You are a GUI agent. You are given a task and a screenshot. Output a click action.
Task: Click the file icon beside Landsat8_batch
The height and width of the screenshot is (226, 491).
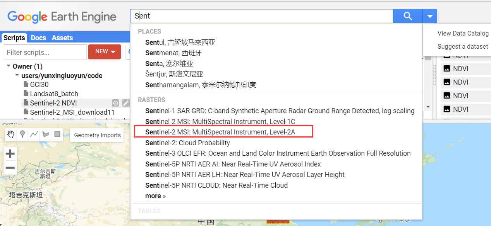click(x=26, y=93)
